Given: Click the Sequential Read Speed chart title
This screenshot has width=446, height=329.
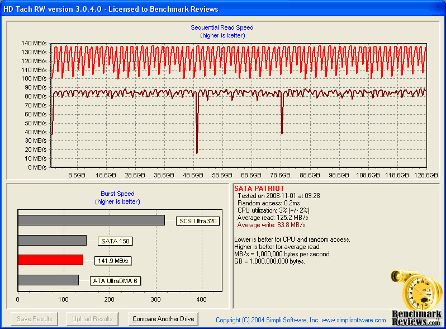Looking at the screenshot, I should (x=222, y=27).
